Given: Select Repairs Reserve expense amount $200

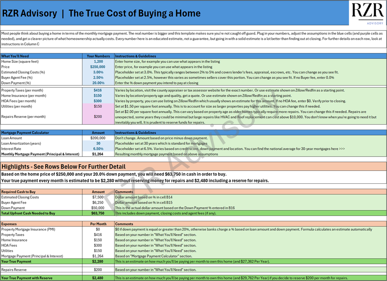Looking at the screenshot, I should pyautogui.click(x=98, y=270).
